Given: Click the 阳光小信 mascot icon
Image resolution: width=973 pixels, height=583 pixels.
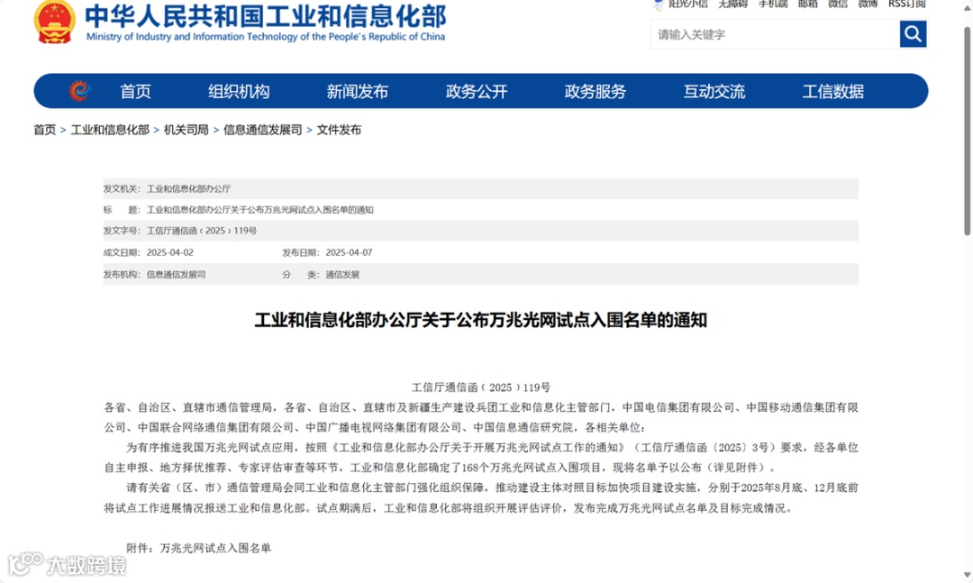Looking at the screenshot, I should click(x=659, y=5).
